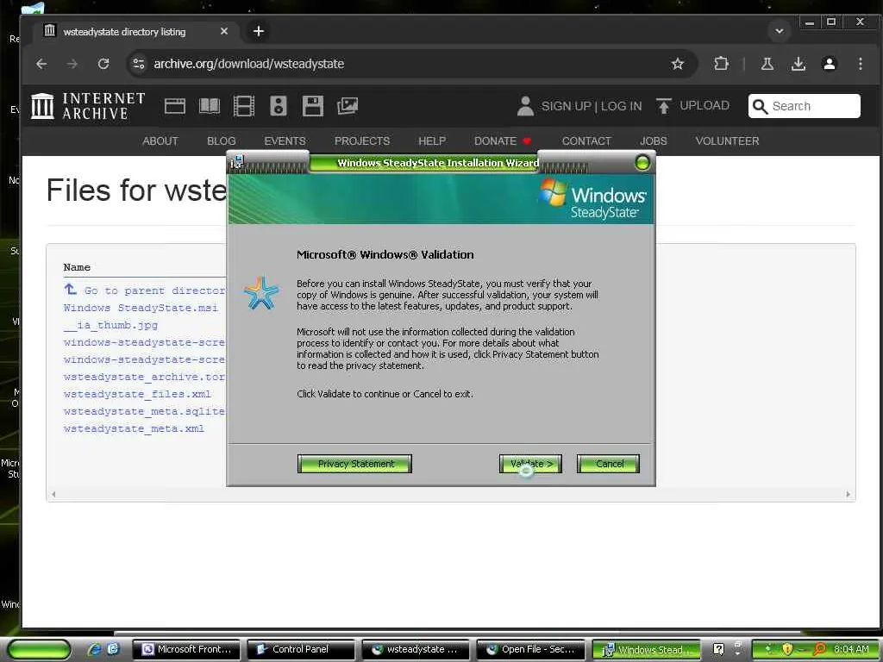Switch to Control Panel taskbar button
This screenshot has height=662, width=883.
[x=301, y=649]
